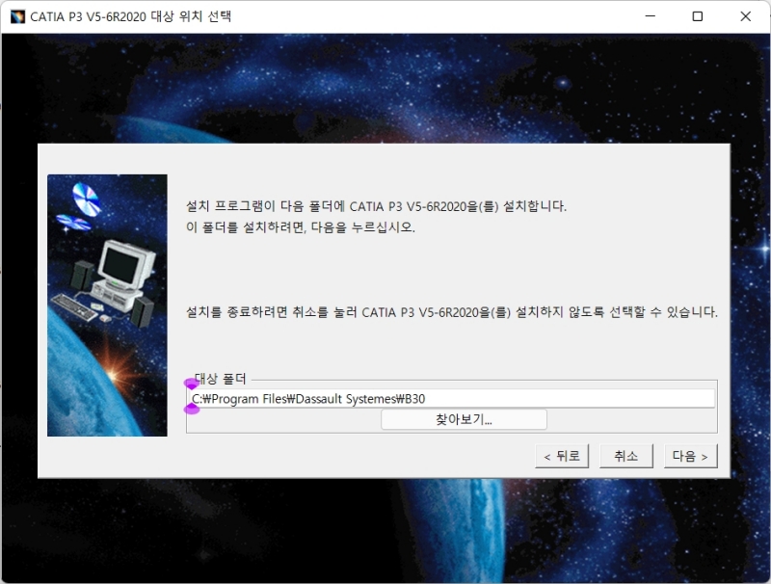Screen dimensions: 771x584
Task: Click the < 뒤로 (Back) button
Action: (562, 456)
